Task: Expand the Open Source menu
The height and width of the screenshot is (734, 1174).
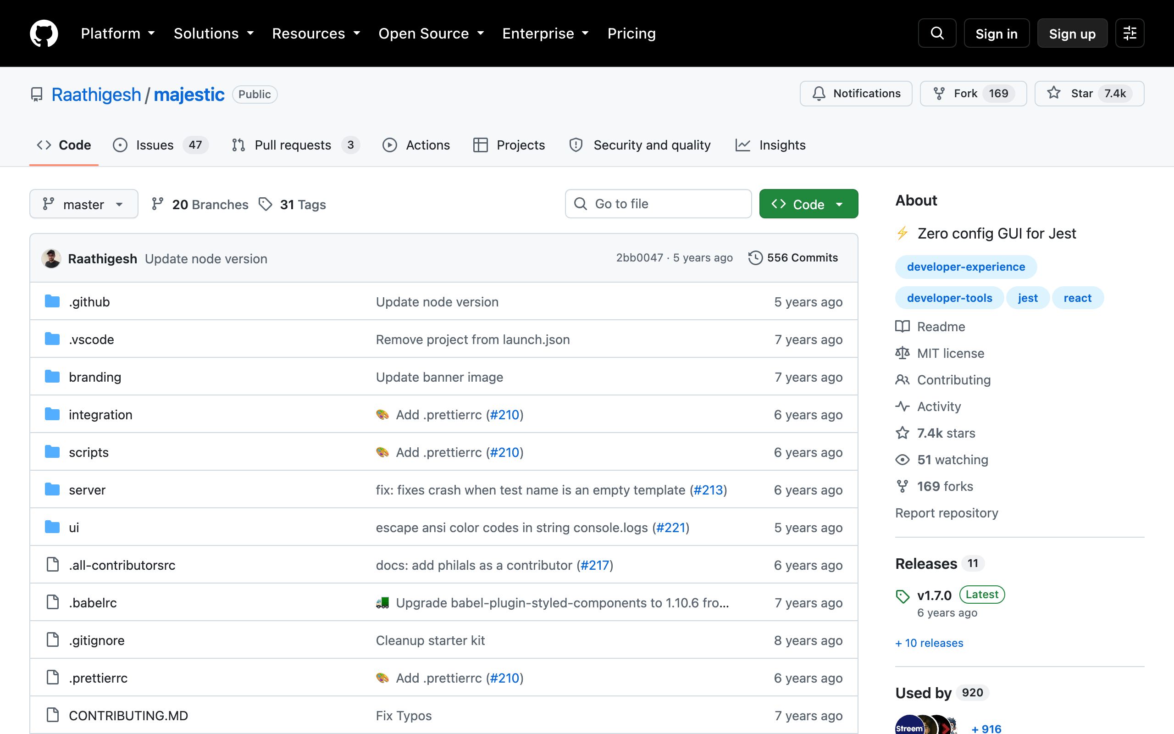Action: coord(431,33)
